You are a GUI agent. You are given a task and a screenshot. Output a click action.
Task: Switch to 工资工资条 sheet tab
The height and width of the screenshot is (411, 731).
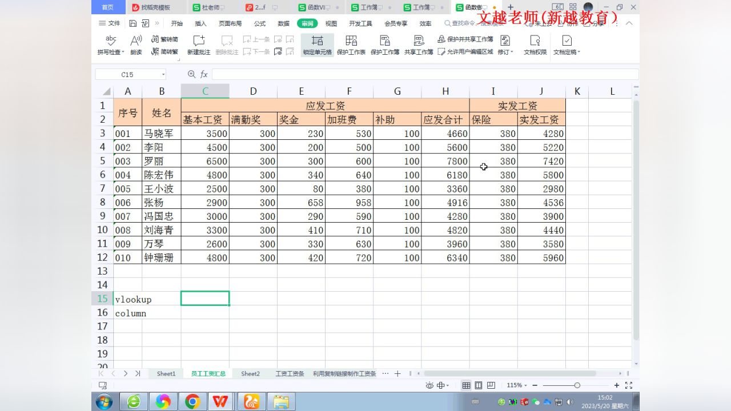pos(290,374)
